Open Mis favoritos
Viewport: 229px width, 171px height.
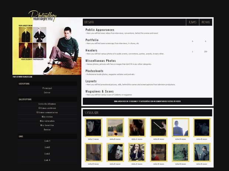(x=47, y=125)
